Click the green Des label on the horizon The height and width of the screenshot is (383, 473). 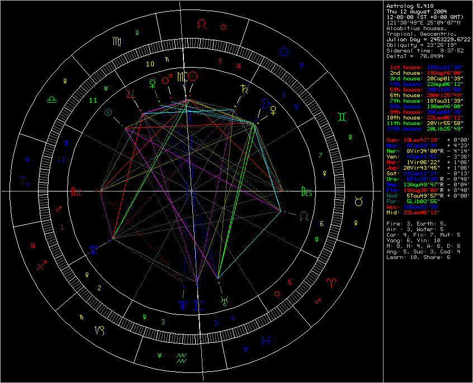306,191
